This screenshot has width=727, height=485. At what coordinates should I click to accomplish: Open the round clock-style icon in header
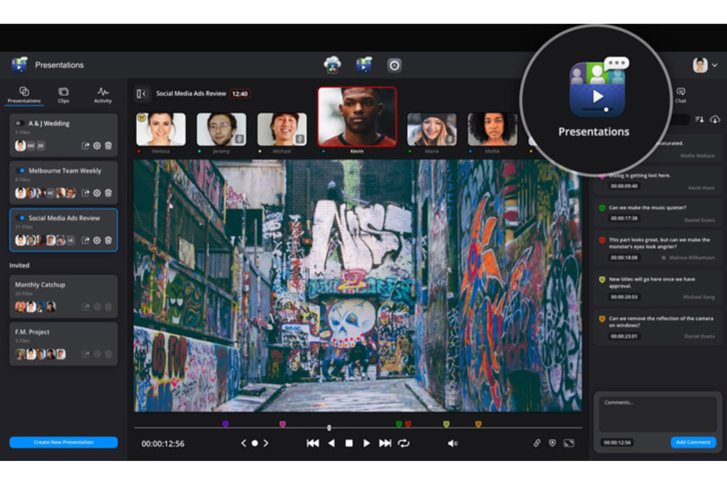[x=394, y=65]
